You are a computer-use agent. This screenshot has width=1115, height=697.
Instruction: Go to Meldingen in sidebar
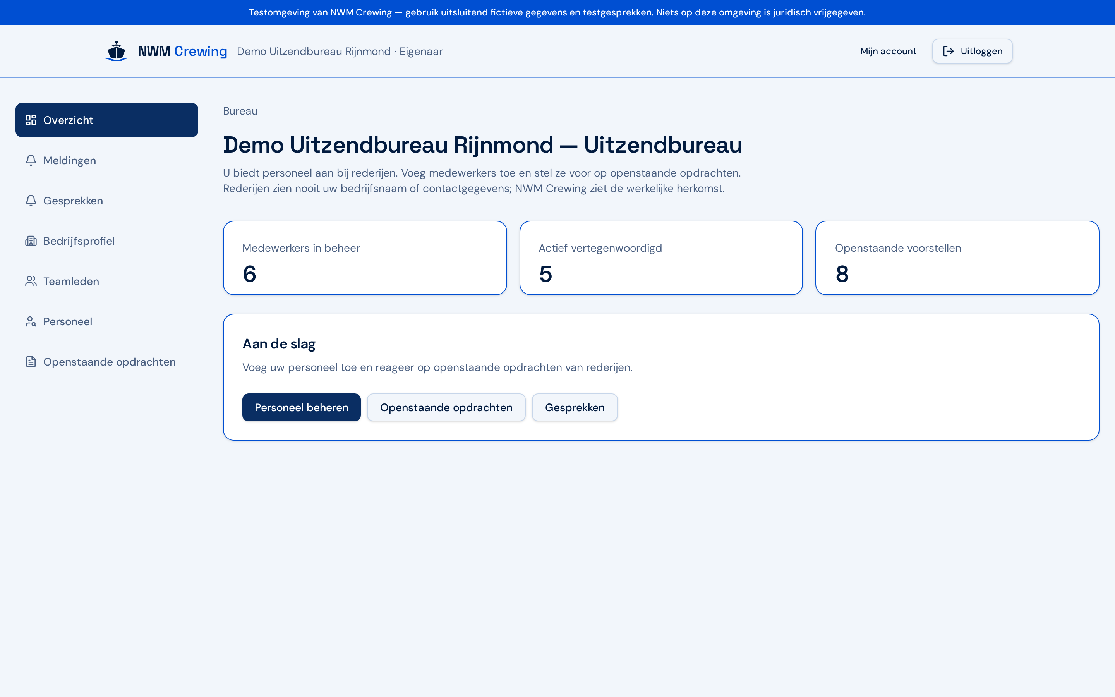click(x=107, y=160)
